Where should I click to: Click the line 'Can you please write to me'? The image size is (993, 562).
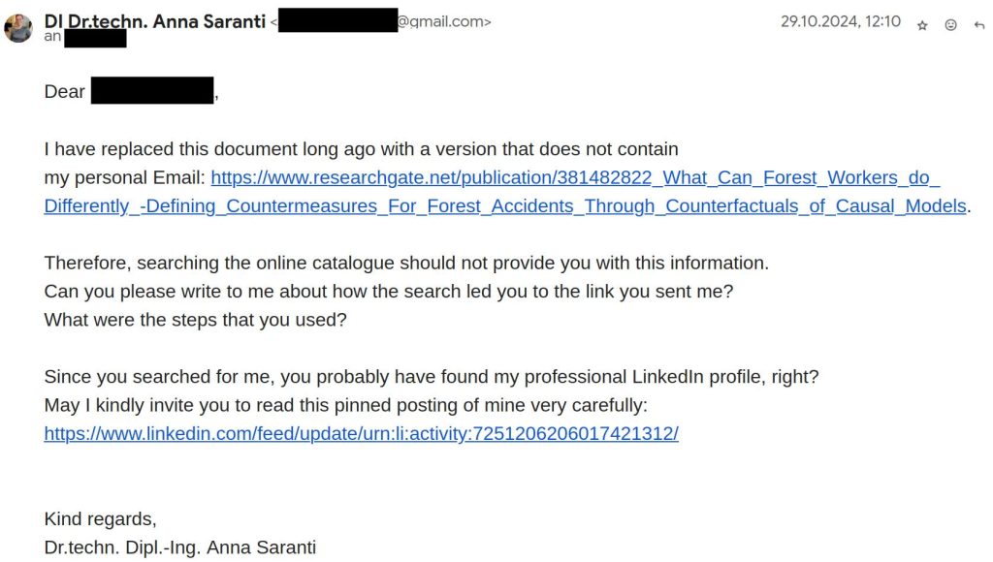pyautogui.click(x=388, y=291)
